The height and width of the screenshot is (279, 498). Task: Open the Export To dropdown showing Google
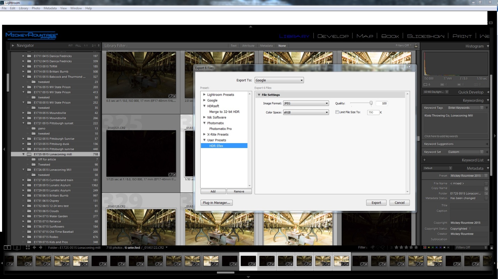(x=279, y=80)
